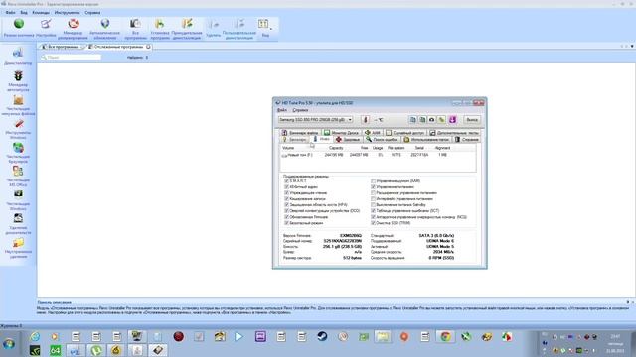Image resolution: width=636 pixels, height=357 pixels.
Task: Open Help menu in Revo Uninstaller
Action: point(92,13)
